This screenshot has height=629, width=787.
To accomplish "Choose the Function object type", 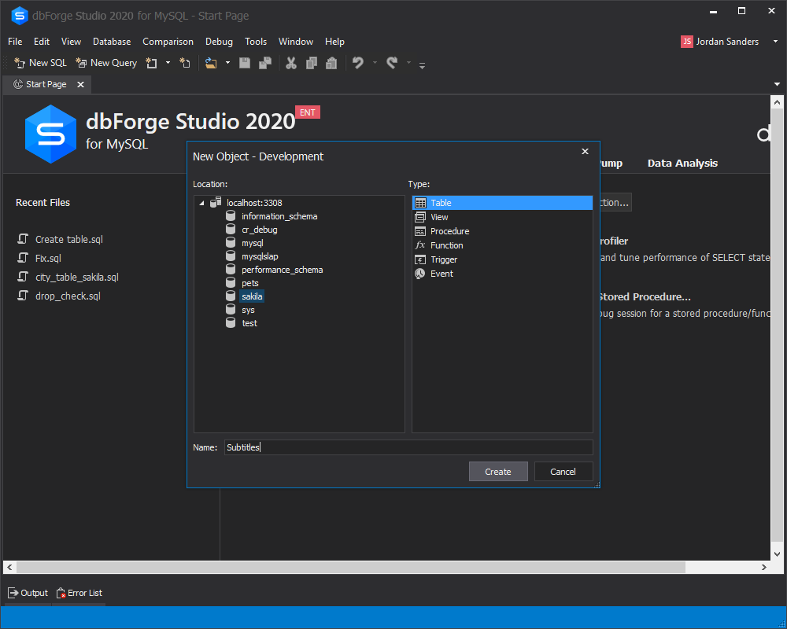I will coord(502,245).
